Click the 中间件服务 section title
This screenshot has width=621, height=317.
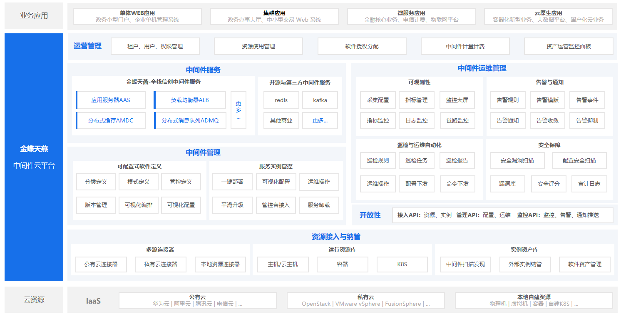pos(203,70)
